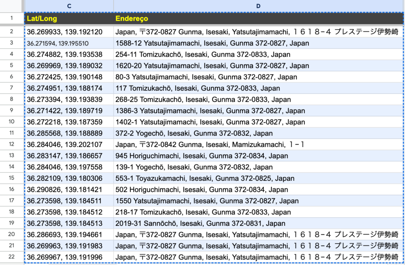The height and width of the screenshot is (265, 405).
Task: Click the Endereço header cell
Action: [259, 19]
